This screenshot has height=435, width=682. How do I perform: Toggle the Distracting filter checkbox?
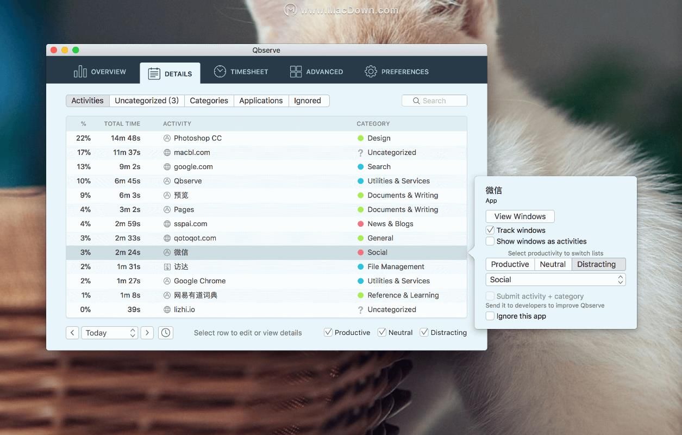click(x=424, y=332)
